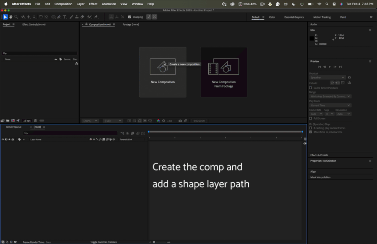Viewport: 377px width, 244px height.
Task: Select the Pen tool
Action: 59,17
